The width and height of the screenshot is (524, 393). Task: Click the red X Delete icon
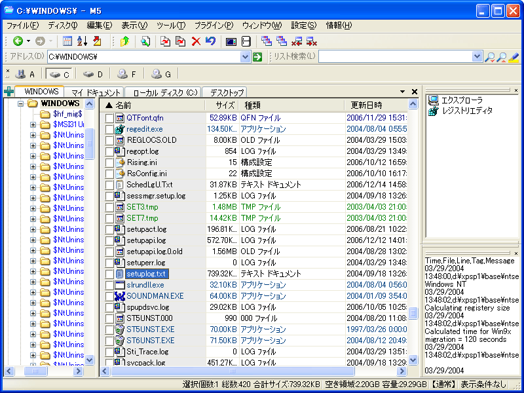click(196, 41)
